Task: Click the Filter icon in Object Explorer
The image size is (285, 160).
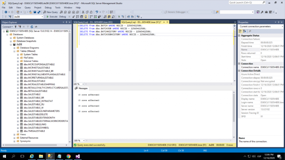Action: pyautogui.click(x=28, y=27)
